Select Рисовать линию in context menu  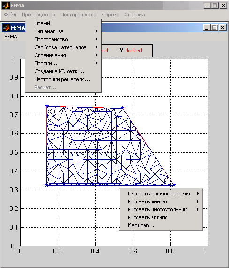[161, 201]
